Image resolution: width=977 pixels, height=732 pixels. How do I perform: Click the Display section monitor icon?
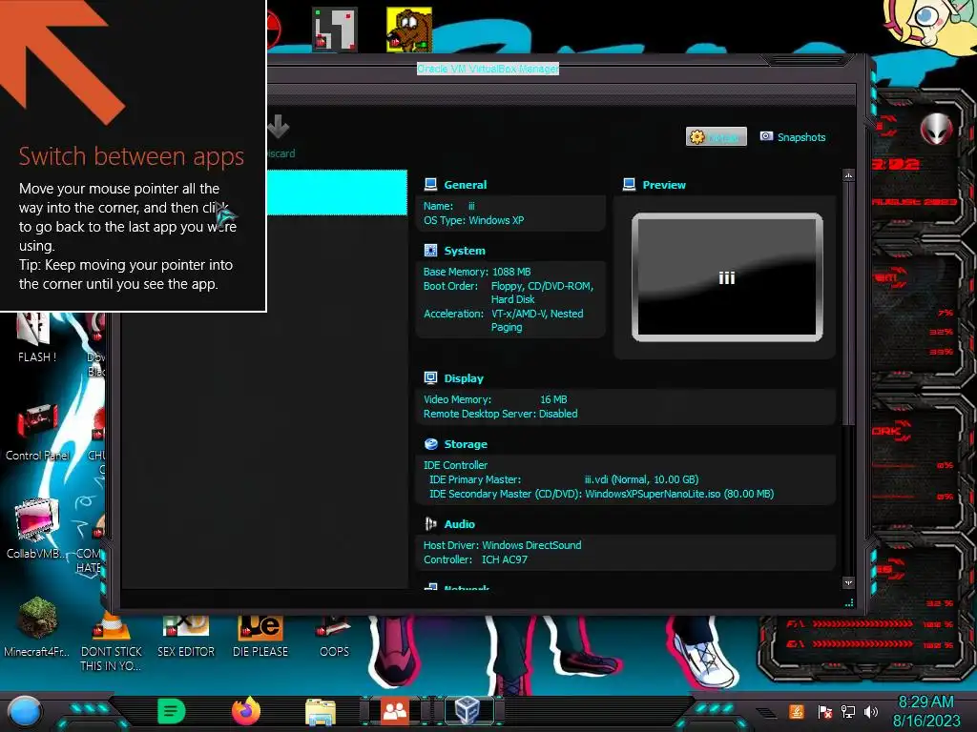[x=430, y=377]
